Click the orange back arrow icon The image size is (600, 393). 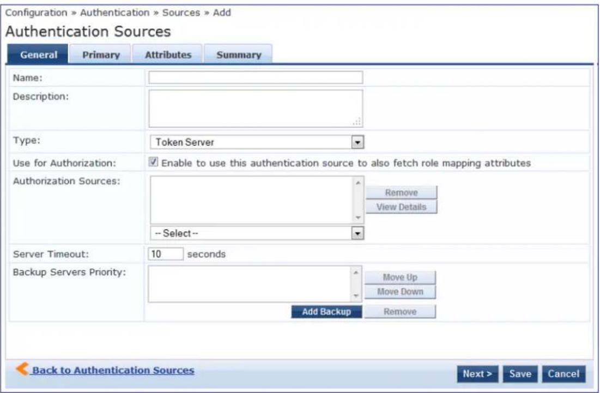tap(22, 369)
